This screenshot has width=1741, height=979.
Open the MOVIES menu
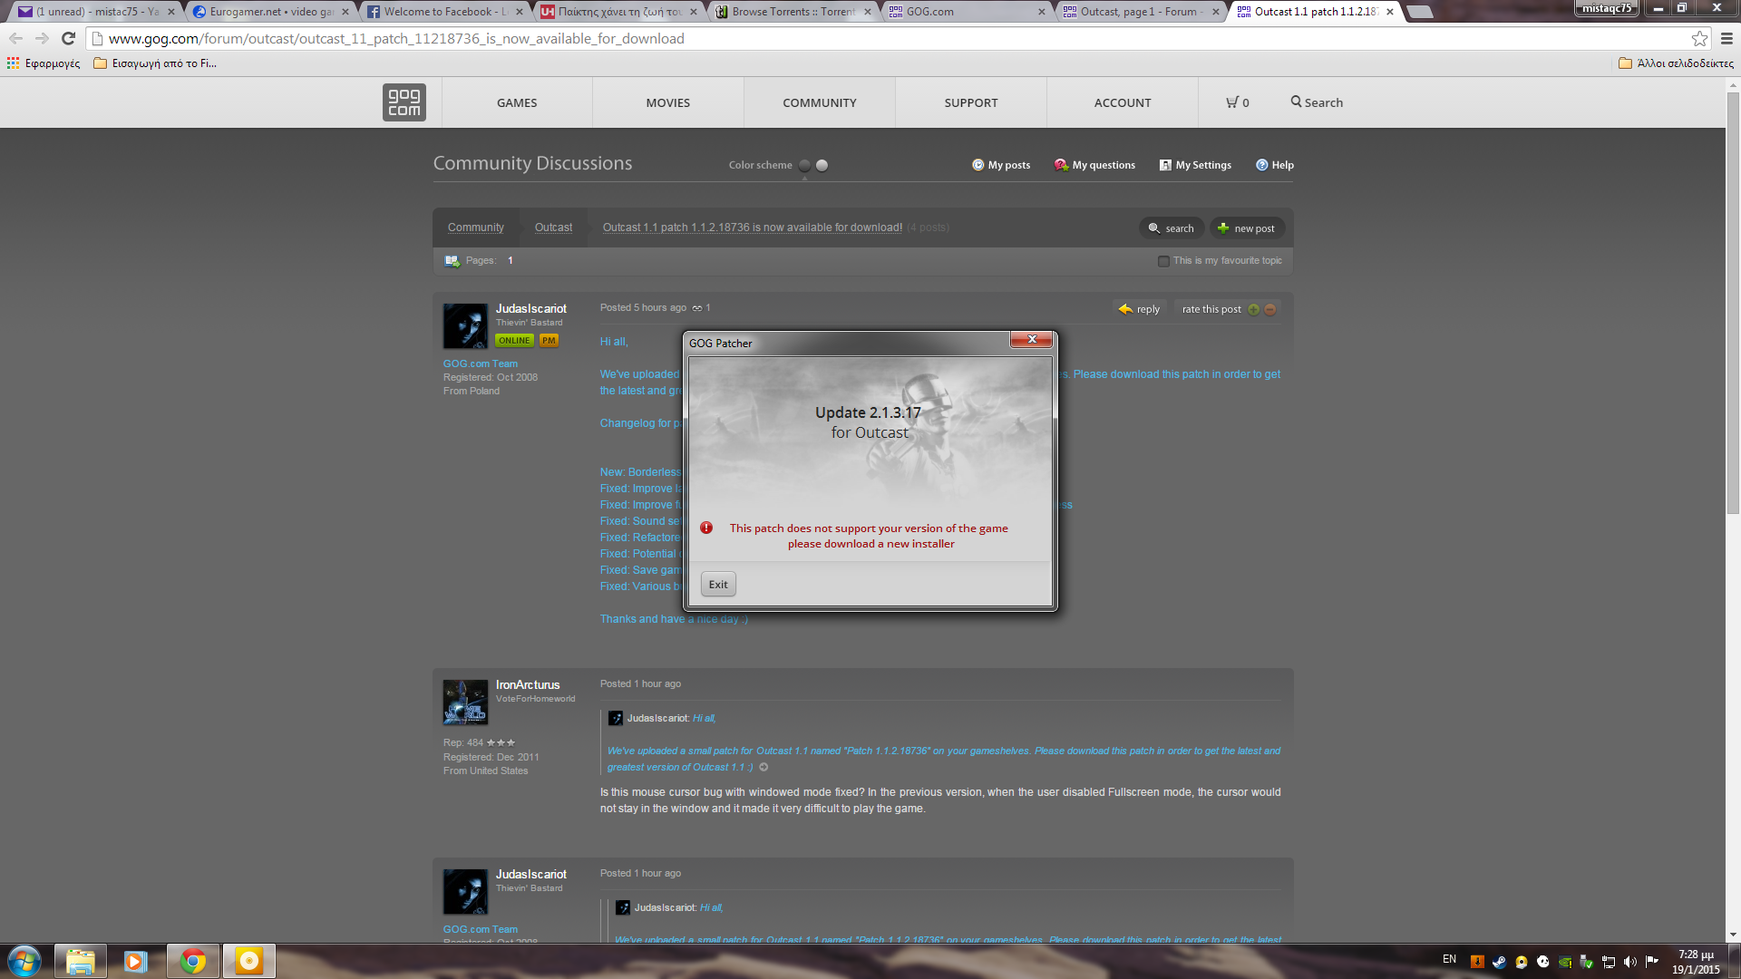point(668,102)
